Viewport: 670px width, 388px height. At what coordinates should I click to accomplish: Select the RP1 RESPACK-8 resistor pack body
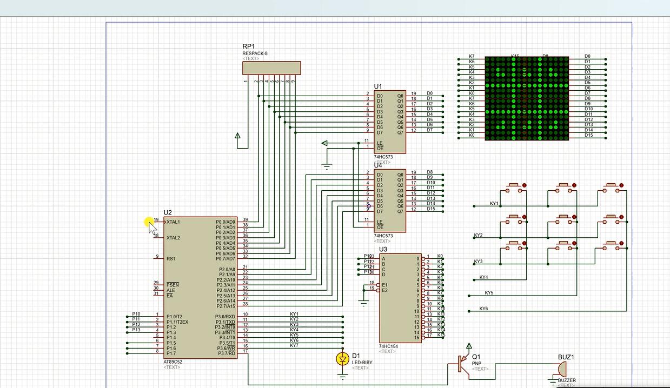tap(271, 68)
